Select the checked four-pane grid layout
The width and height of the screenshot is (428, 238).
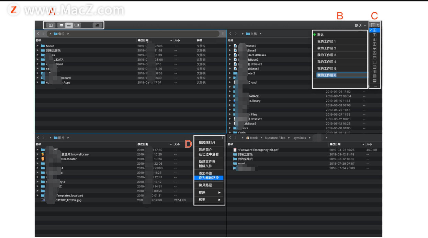374,30
